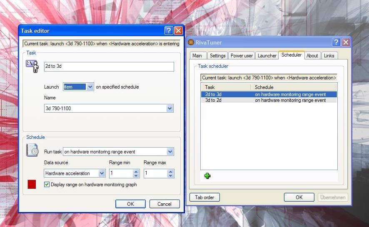Open the Links tab
Screen dimensions: 369x227
[x=329, y=56]
